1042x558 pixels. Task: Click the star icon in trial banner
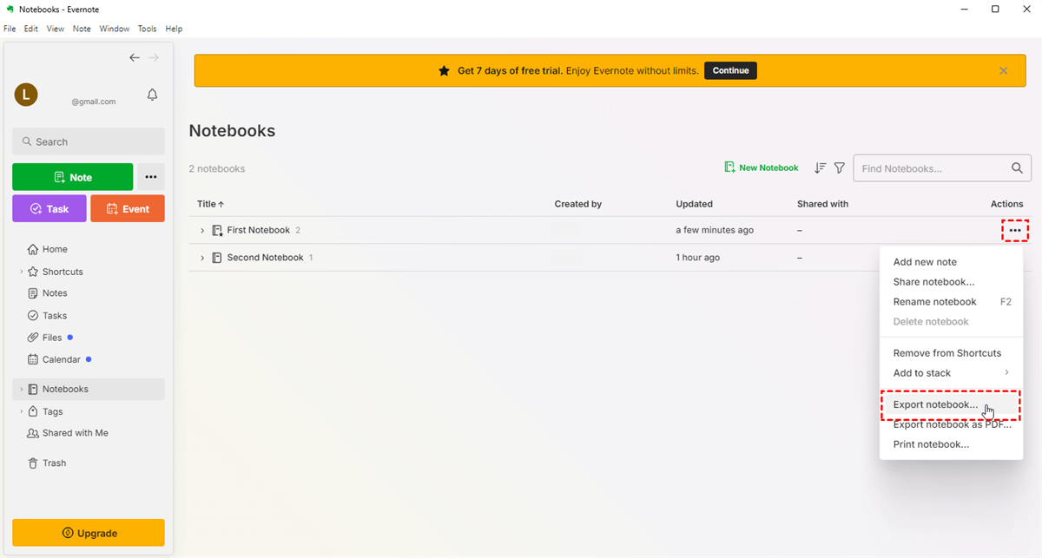point(445,70)
